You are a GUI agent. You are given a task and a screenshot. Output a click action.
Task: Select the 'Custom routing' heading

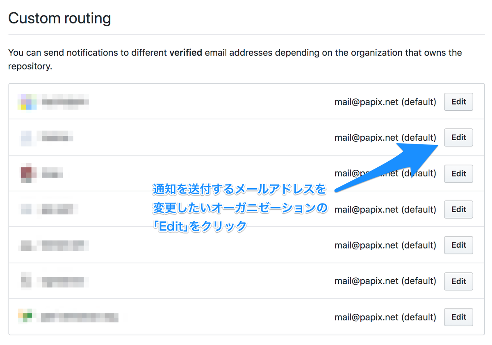(59, 18)
